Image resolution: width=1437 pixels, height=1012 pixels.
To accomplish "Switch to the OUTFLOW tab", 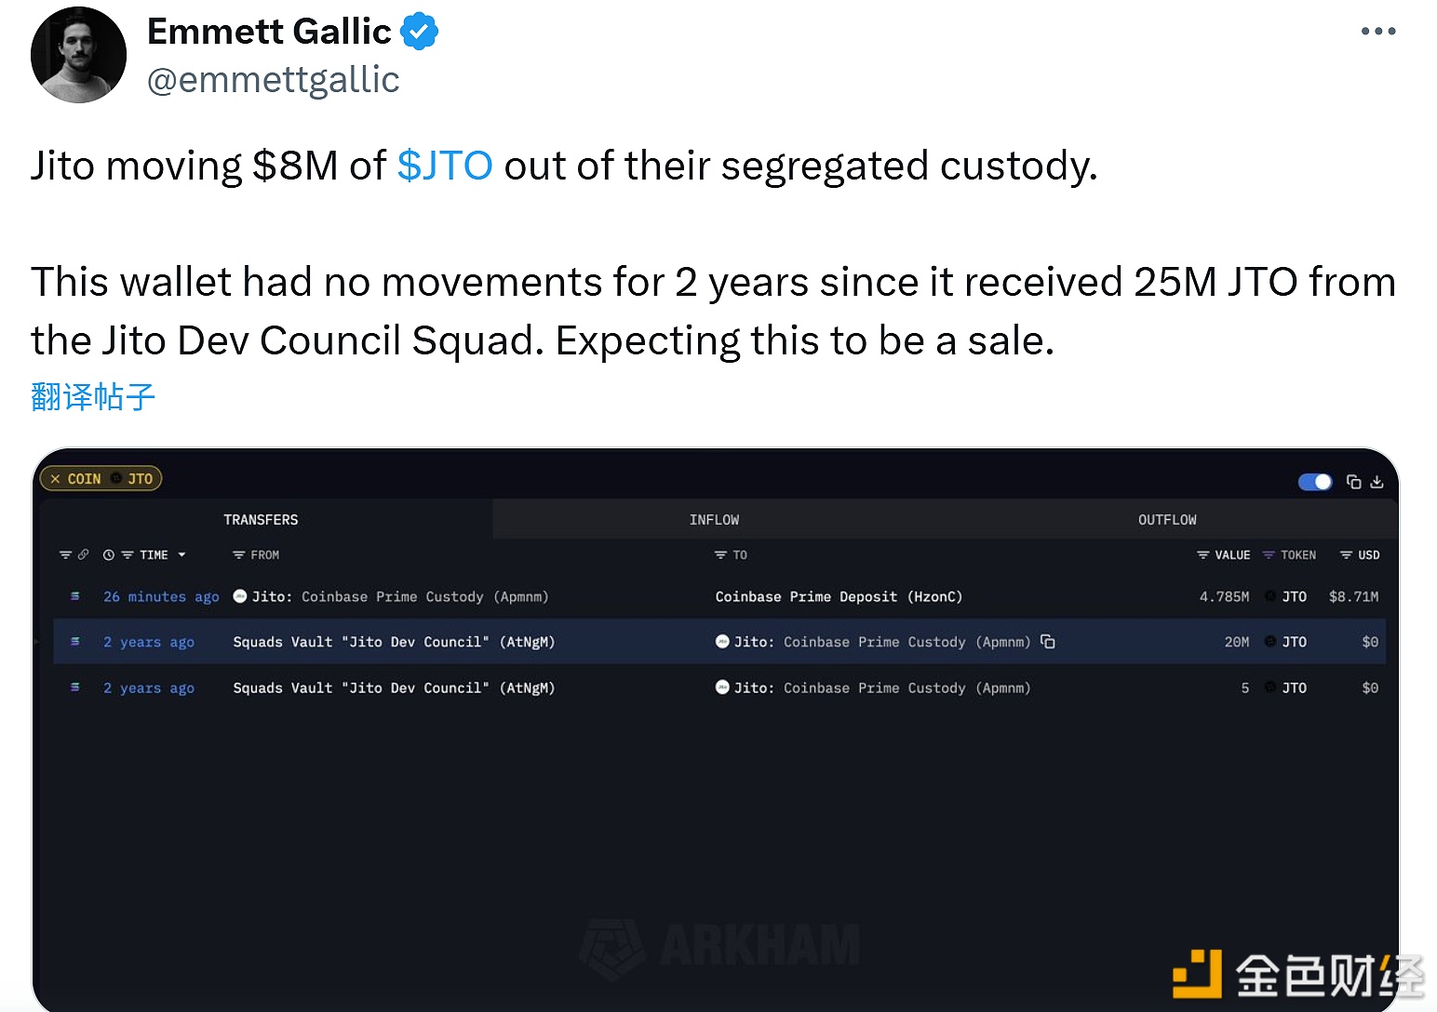I will [x=1167, y=520].
